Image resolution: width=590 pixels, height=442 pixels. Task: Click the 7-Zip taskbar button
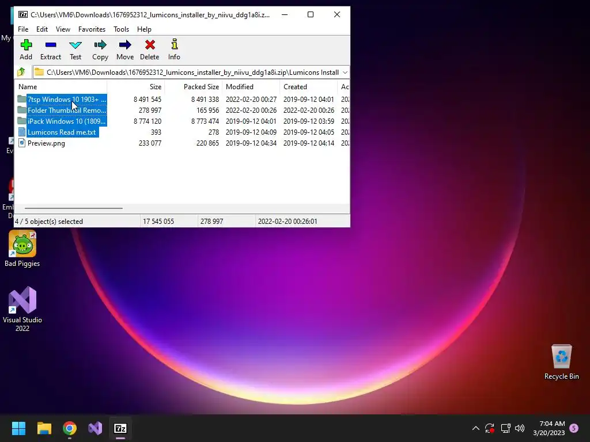tap(120, 428)
